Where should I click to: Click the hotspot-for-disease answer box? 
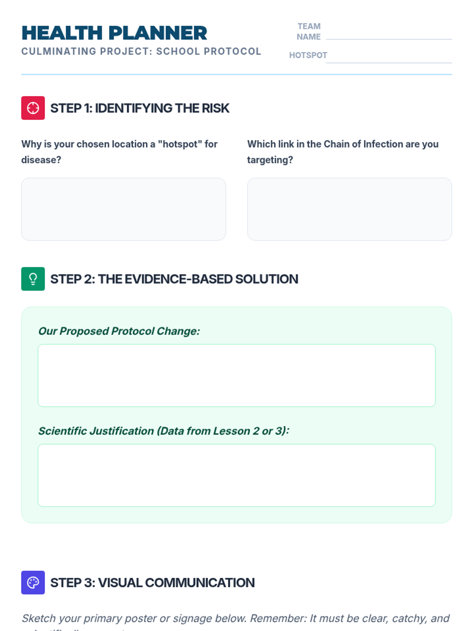pyautogui.click(x=123, y=209)
